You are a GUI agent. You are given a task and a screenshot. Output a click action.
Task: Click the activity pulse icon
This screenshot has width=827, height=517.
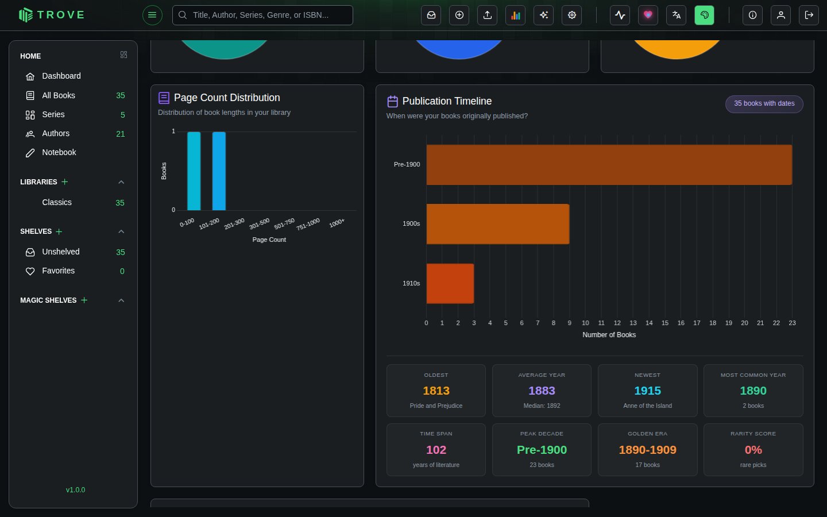click(x=620, y=15)
